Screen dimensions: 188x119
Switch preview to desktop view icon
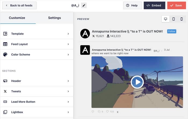(x=166, y=19)
